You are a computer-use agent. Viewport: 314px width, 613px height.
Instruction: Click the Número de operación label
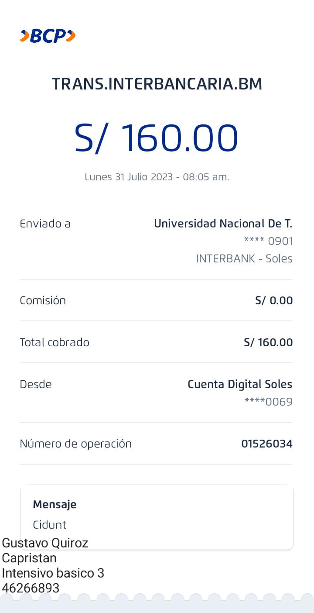point(75,444)
